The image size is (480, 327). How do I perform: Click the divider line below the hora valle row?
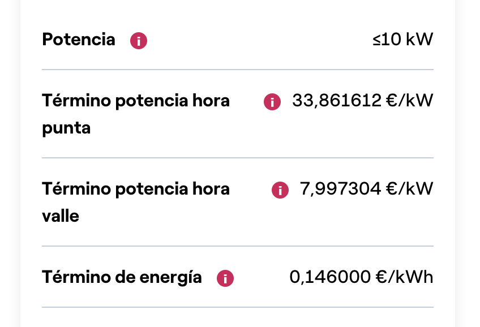(x=238, y=246)
